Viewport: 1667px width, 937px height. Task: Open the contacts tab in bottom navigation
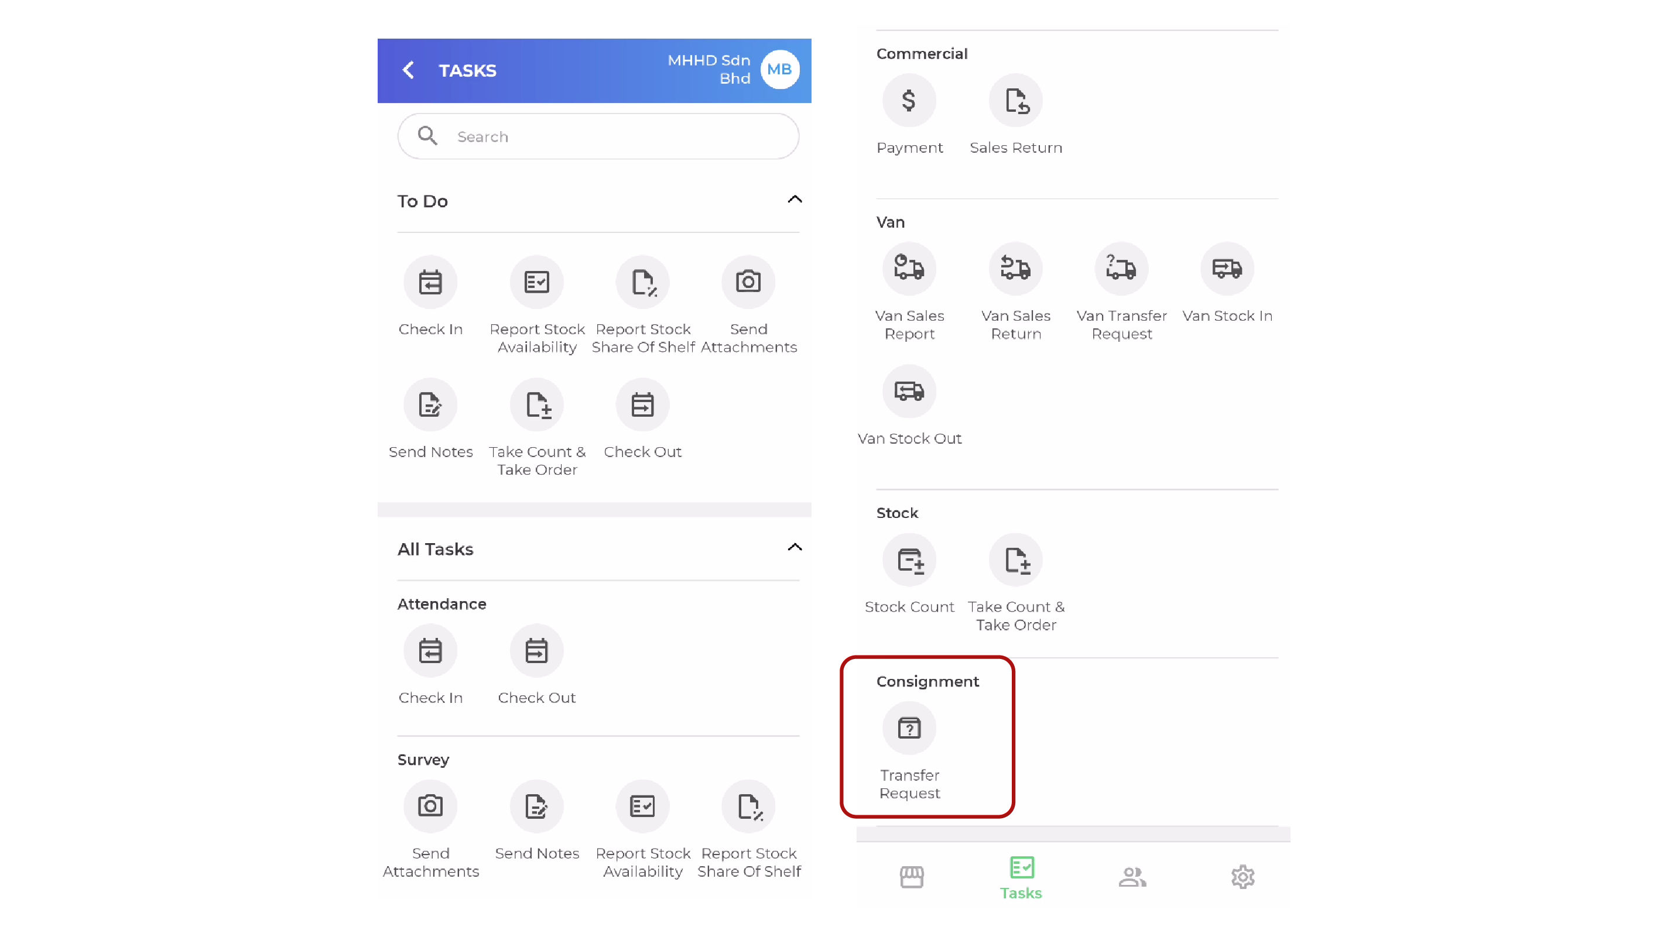click(x=1132, y=877)
